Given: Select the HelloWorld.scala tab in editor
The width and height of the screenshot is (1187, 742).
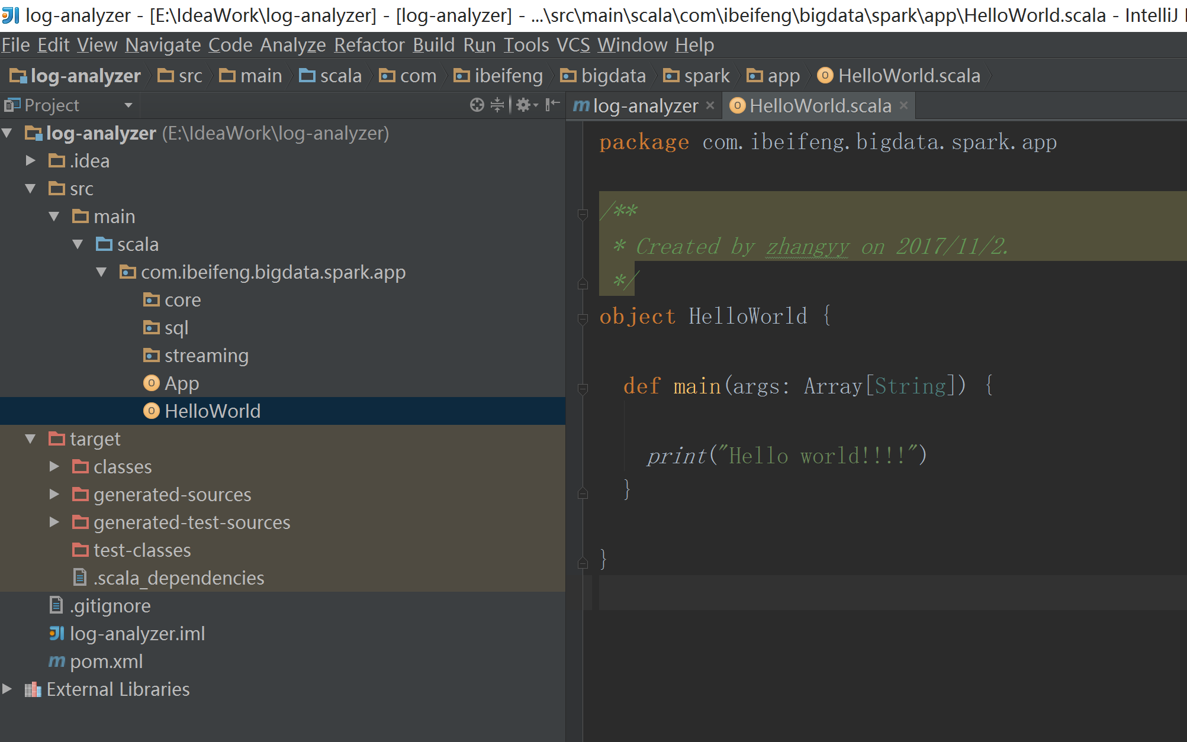Looking at the screenshot, I should coord(818,105).
